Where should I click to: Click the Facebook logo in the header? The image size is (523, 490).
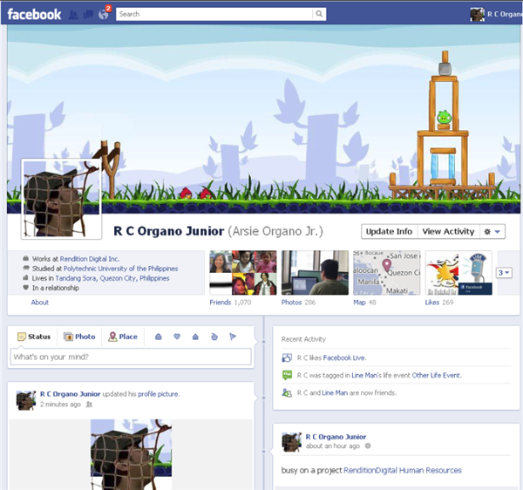(34, 14)
